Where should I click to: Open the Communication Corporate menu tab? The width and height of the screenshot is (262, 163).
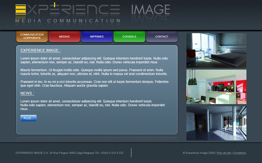click(x=32, y=36)
